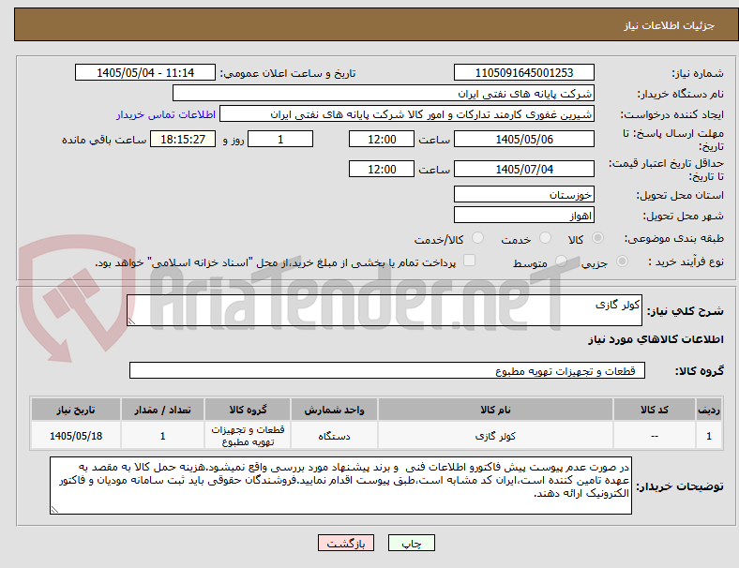Click the request creator name field
The width and height of the screenshot is (739, 568).
pyautogui.click(x=407, y=114)
